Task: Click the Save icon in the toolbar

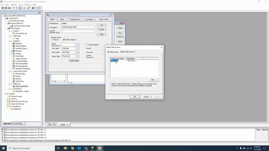Action: [6, 8]
